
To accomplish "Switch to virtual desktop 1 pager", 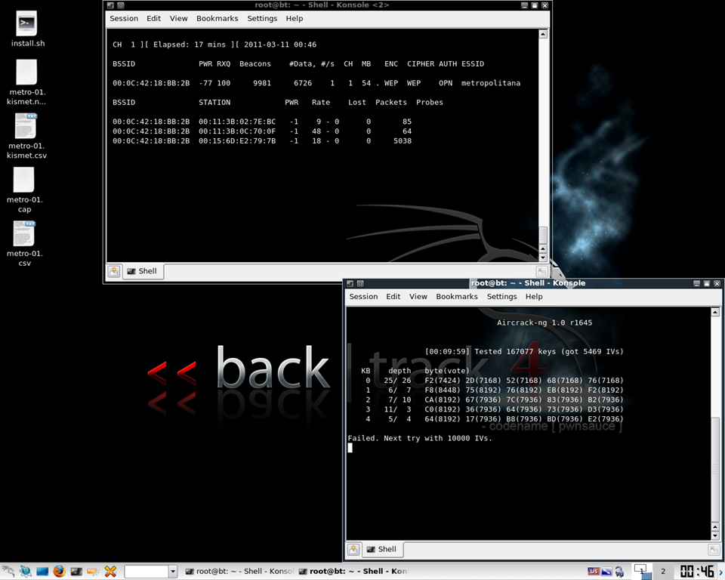I will point(641,571).
